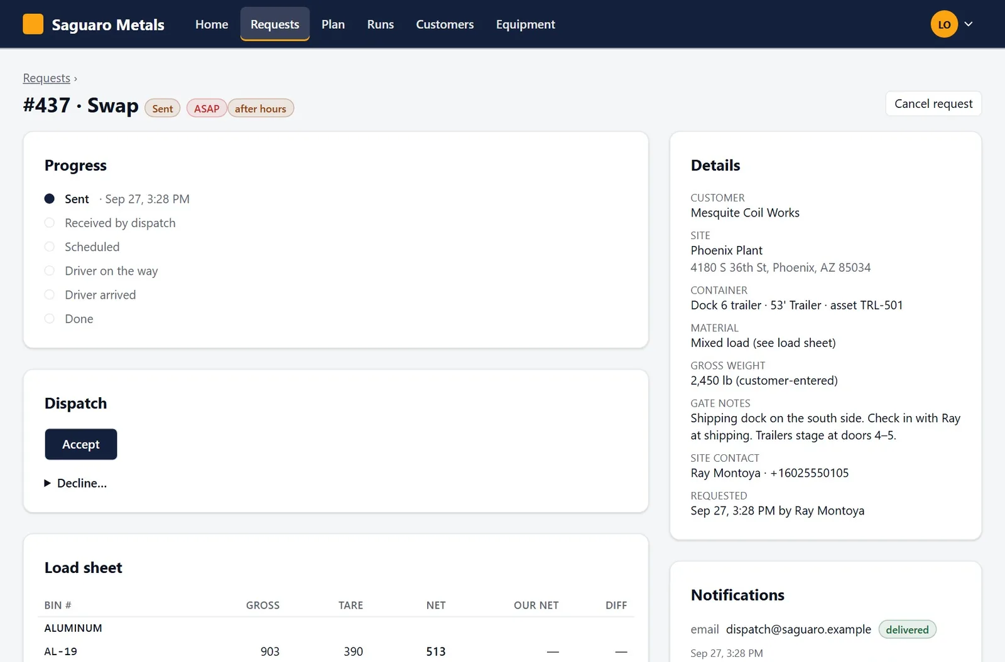
Task: Accept the dispatch request
Action: point(81,444)
